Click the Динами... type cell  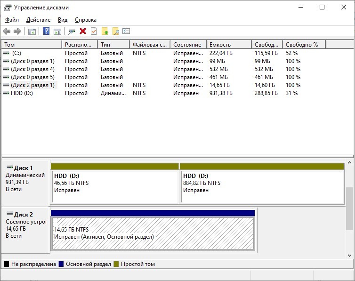[x=113, y=93]
